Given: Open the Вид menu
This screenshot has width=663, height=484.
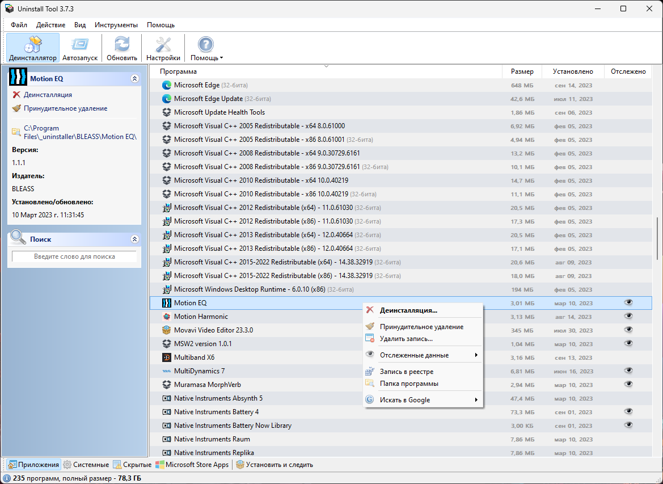Looking at the screenshot, I should pyautogui.click(x=80, y=25).
